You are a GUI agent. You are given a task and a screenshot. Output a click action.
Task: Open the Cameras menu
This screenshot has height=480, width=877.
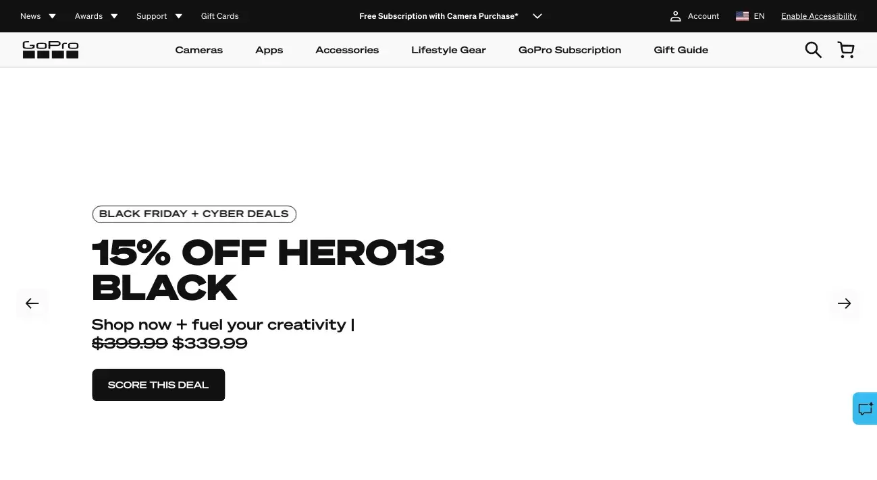198,50
